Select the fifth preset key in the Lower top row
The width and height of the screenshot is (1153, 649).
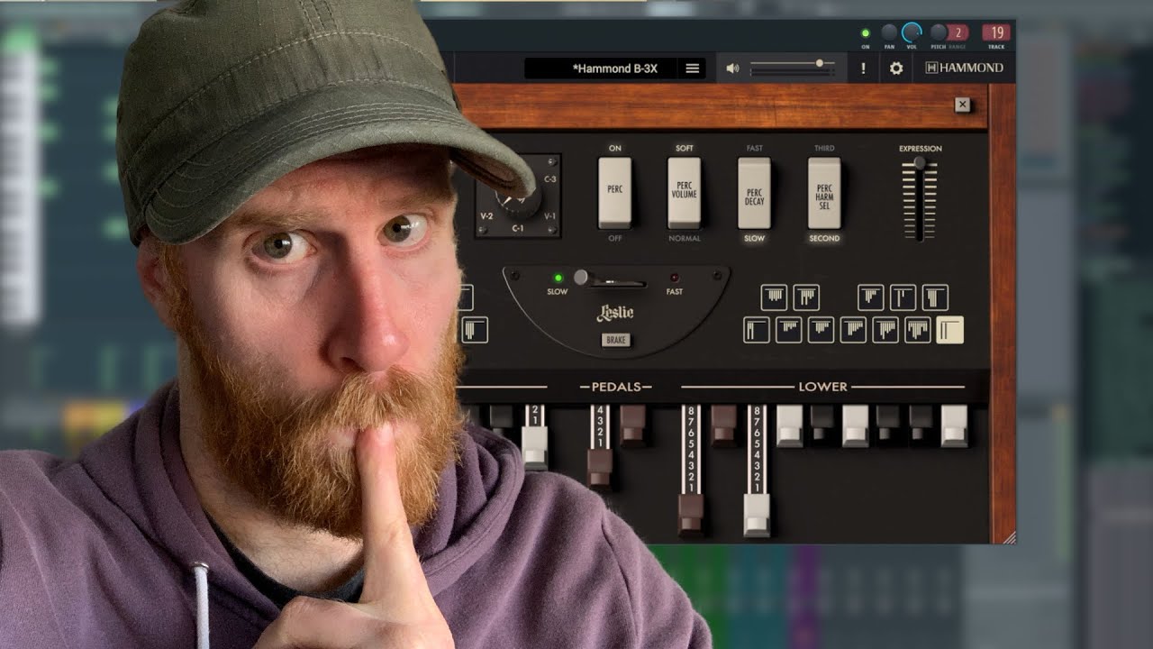(935, 297)
